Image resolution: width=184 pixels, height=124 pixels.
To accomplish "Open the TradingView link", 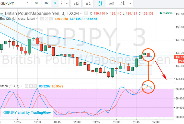I will tap(41, 112).
